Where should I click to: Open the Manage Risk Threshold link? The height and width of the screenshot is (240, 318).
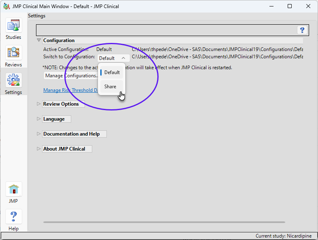click(70, 90)
